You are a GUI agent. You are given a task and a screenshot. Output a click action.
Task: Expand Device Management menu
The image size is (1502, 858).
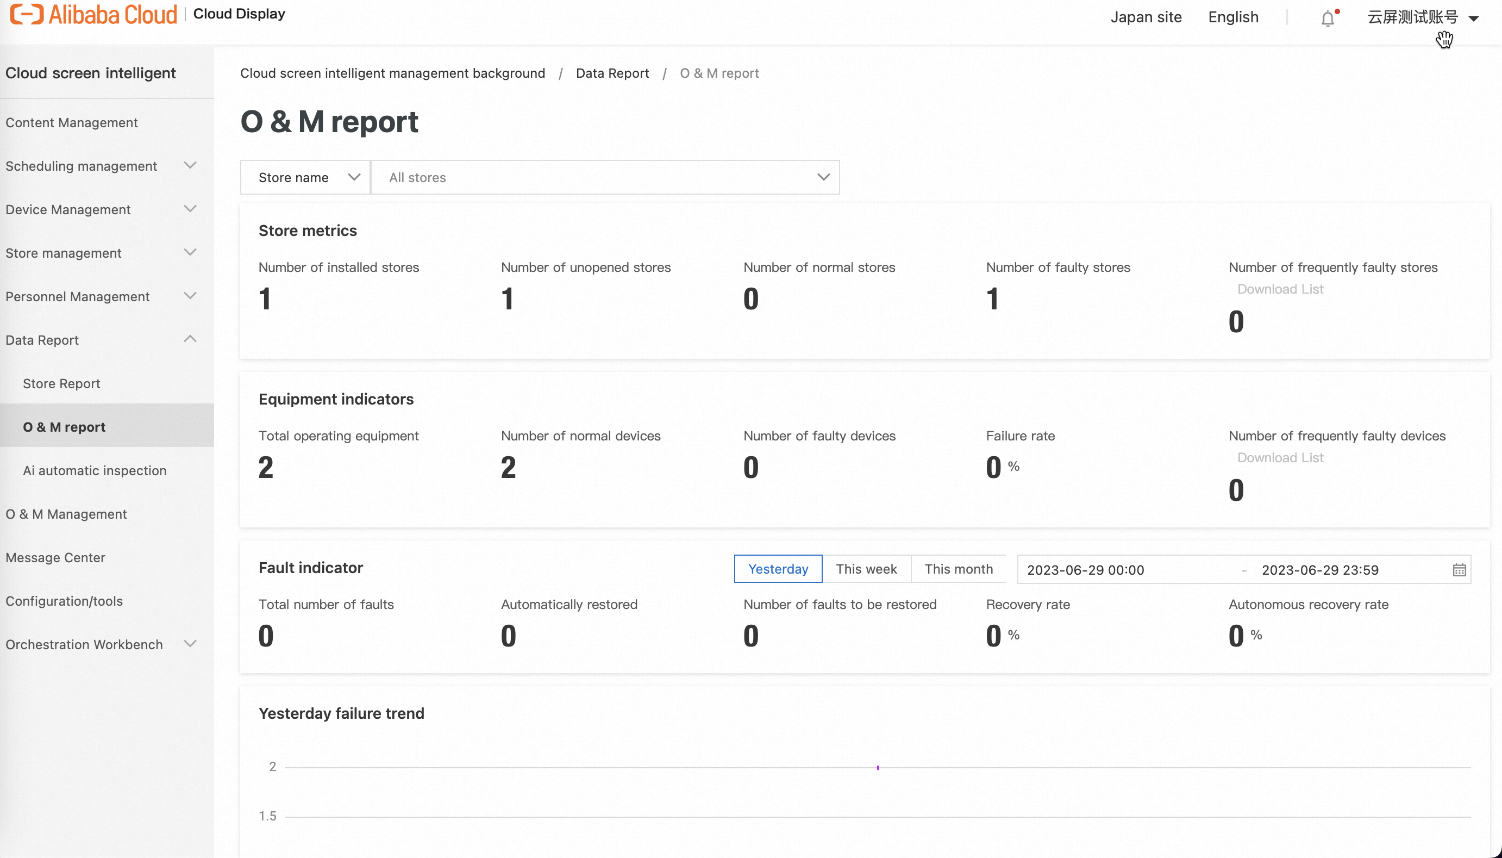[x=190, y=209]
